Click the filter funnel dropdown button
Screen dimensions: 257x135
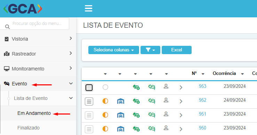click(x=150, y=50)
